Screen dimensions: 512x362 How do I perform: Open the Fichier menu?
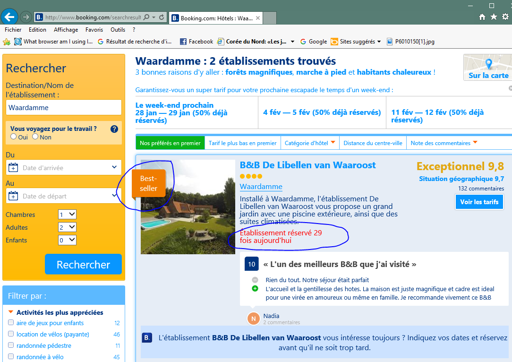[x=13, y=30]
